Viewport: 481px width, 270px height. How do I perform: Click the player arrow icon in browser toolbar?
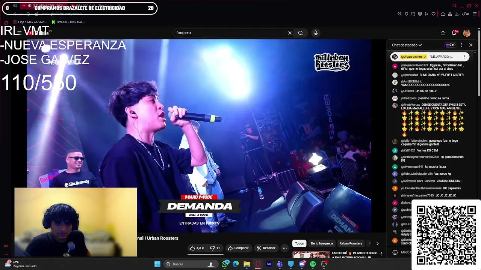point(427,14)
